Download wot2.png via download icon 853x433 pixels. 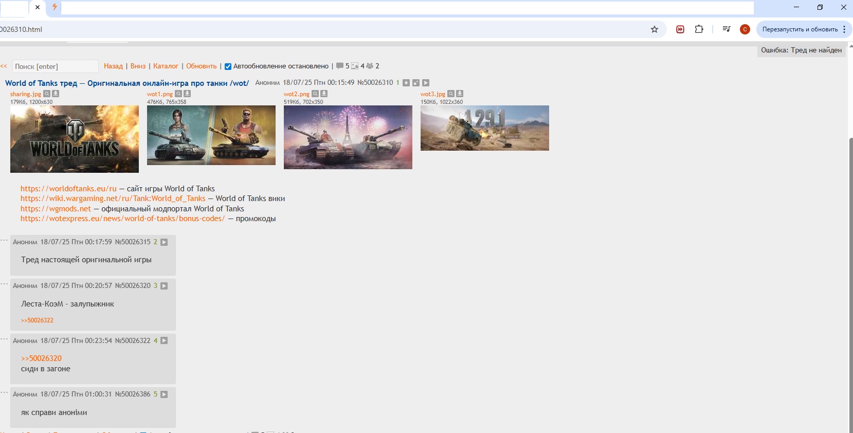(324, 94)
